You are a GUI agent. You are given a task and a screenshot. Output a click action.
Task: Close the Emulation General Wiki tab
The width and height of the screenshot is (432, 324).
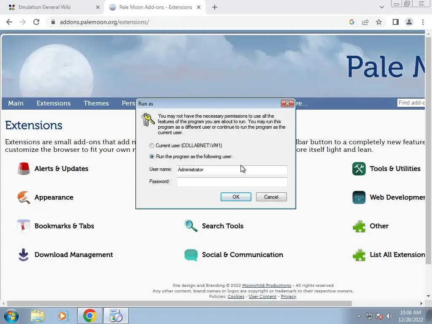[x=97, y=7]
